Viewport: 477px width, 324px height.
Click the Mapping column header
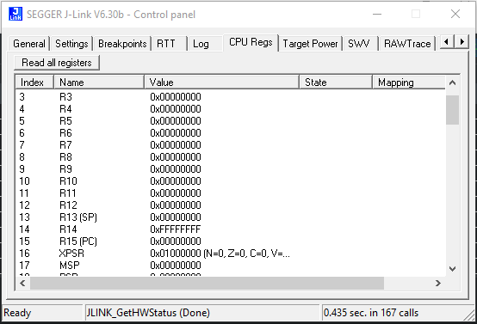coord(409,83)
